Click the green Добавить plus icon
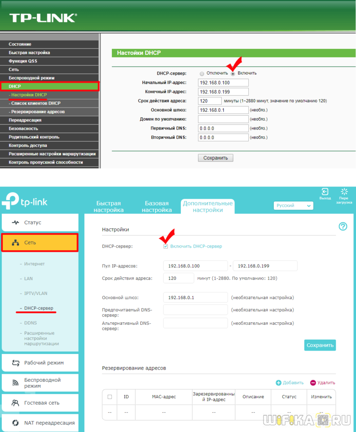Image resolution: width=356 pixels, height=432 pixels. pos(279,383)
